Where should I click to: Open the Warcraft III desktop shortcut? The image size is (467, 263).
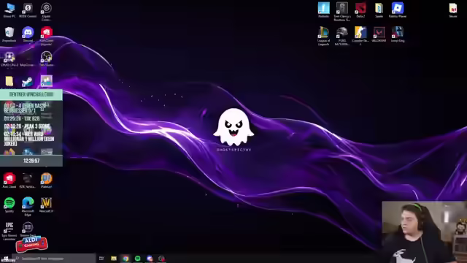(x=46, y=204)
